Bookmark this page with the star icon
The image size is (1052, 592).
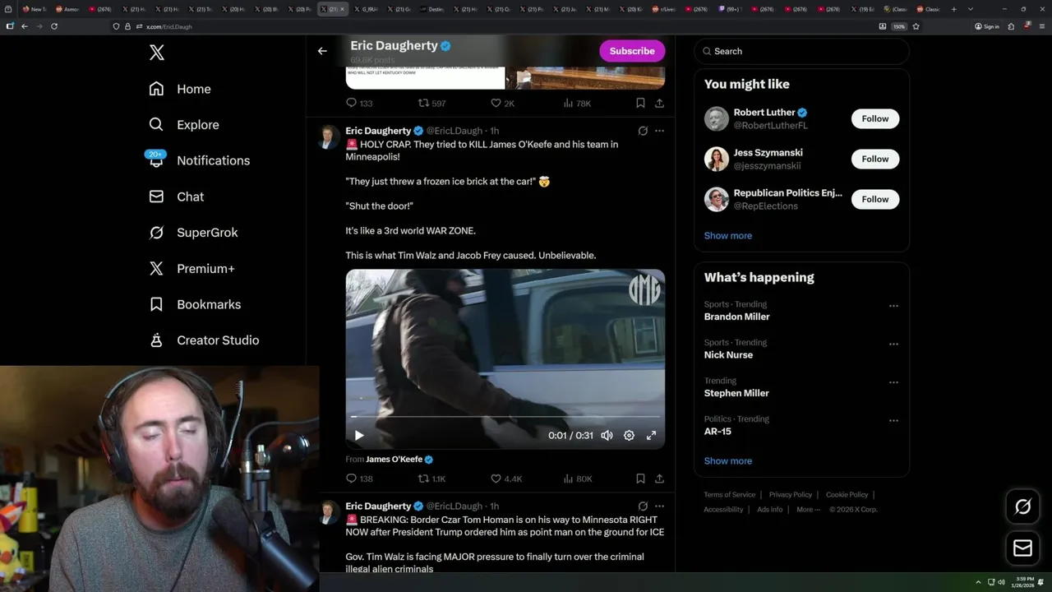click(x=916, y=26)
